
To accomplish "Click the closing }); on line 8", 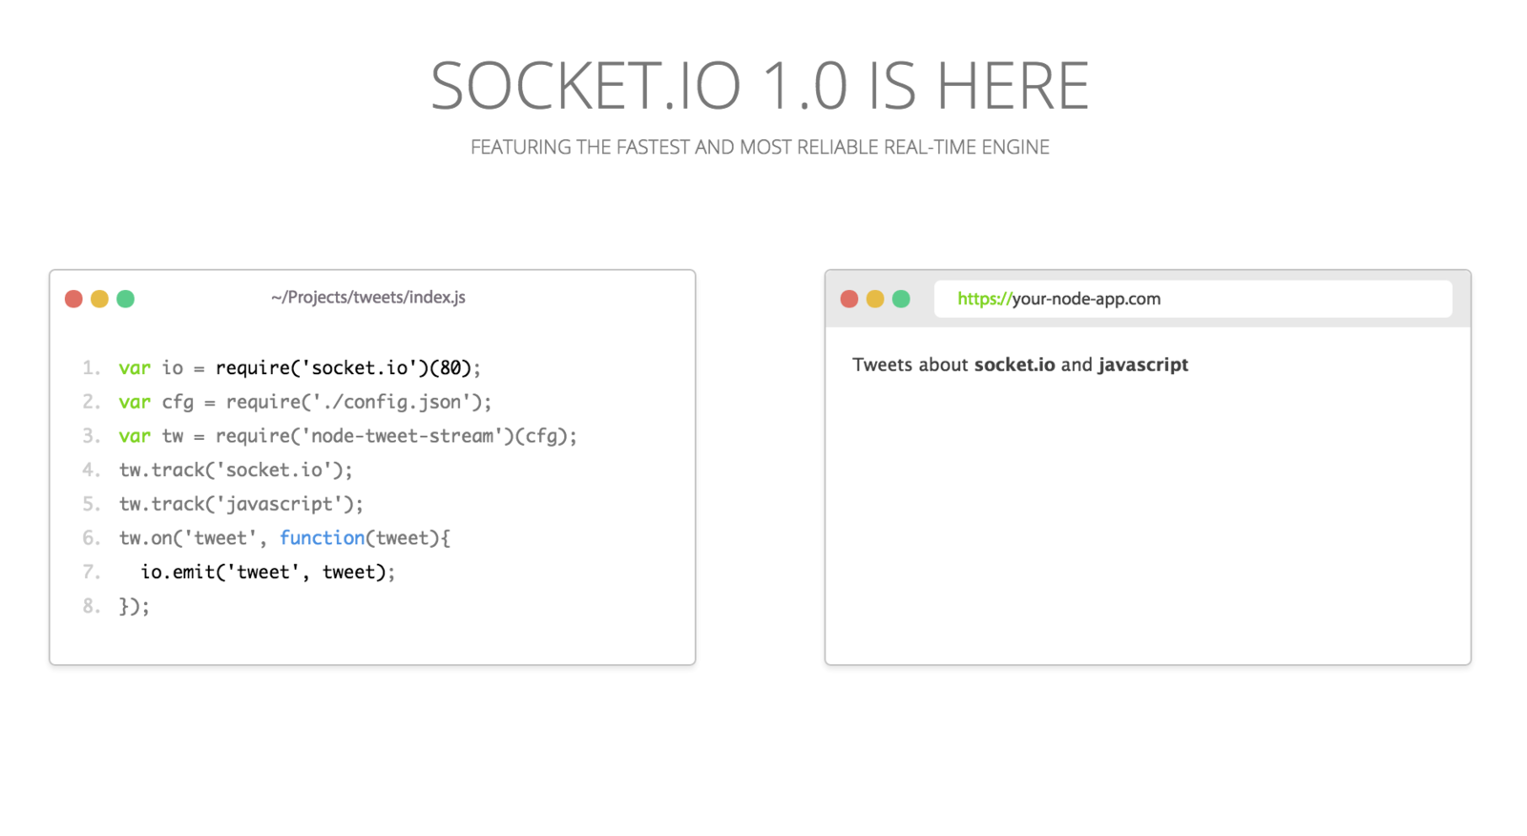I will 135,606.
